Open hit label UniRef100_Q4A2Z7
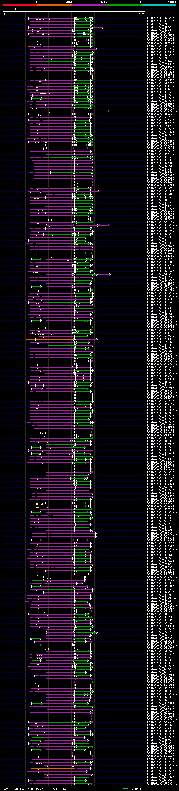Screen dimensions: 179x791 tap(161, 55)
